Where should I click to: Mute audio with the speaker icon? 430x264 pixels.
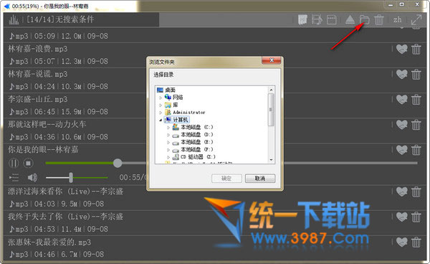[x=32, y=178]
